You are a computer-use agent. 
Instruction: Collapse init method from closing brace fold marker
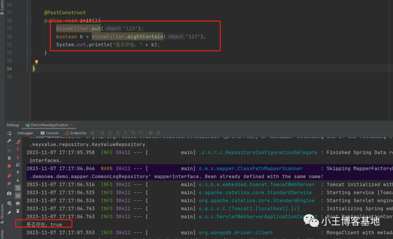click(31, 53)
